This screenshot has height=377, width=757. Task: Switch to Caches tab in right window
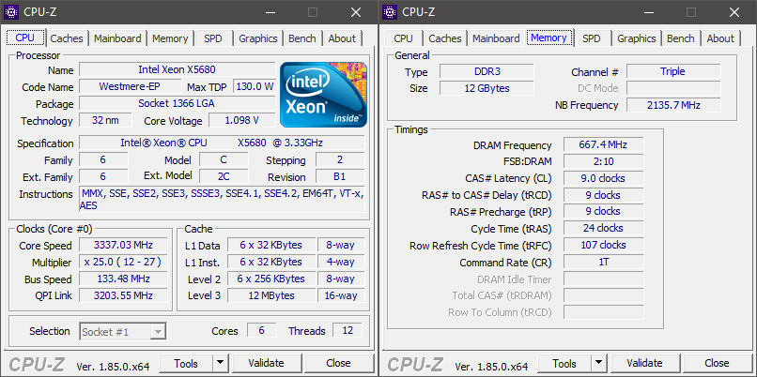[x=445, y=38]
